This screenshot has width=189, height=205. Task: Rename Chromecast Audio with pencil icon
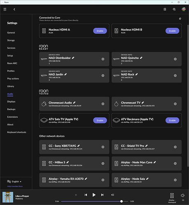click(74, 102)
